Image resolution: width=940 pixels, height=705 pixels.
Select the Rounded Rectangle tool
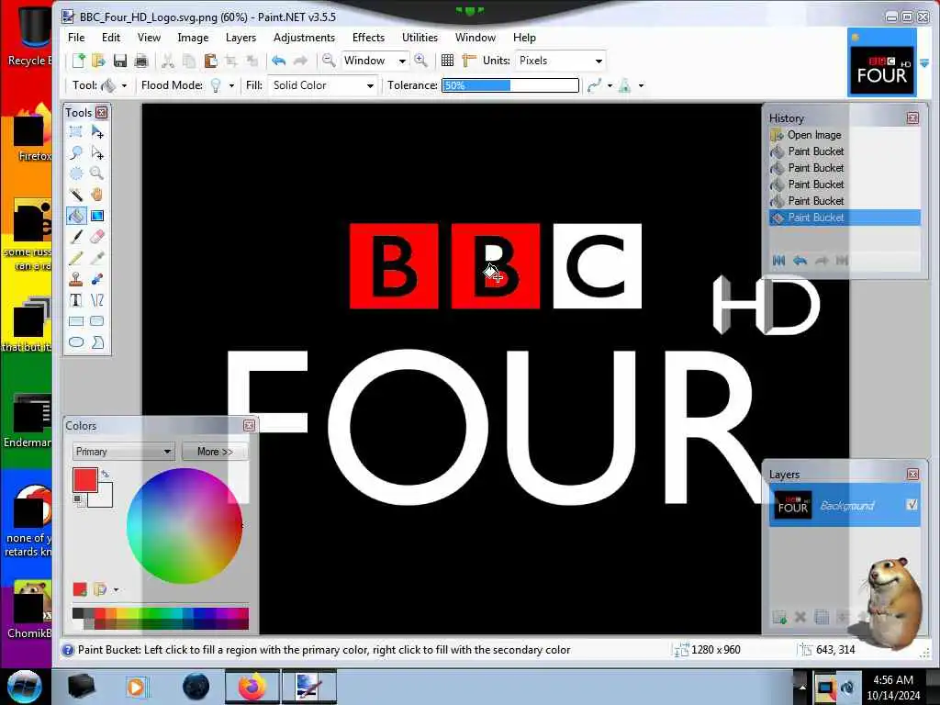click(97, 321)
